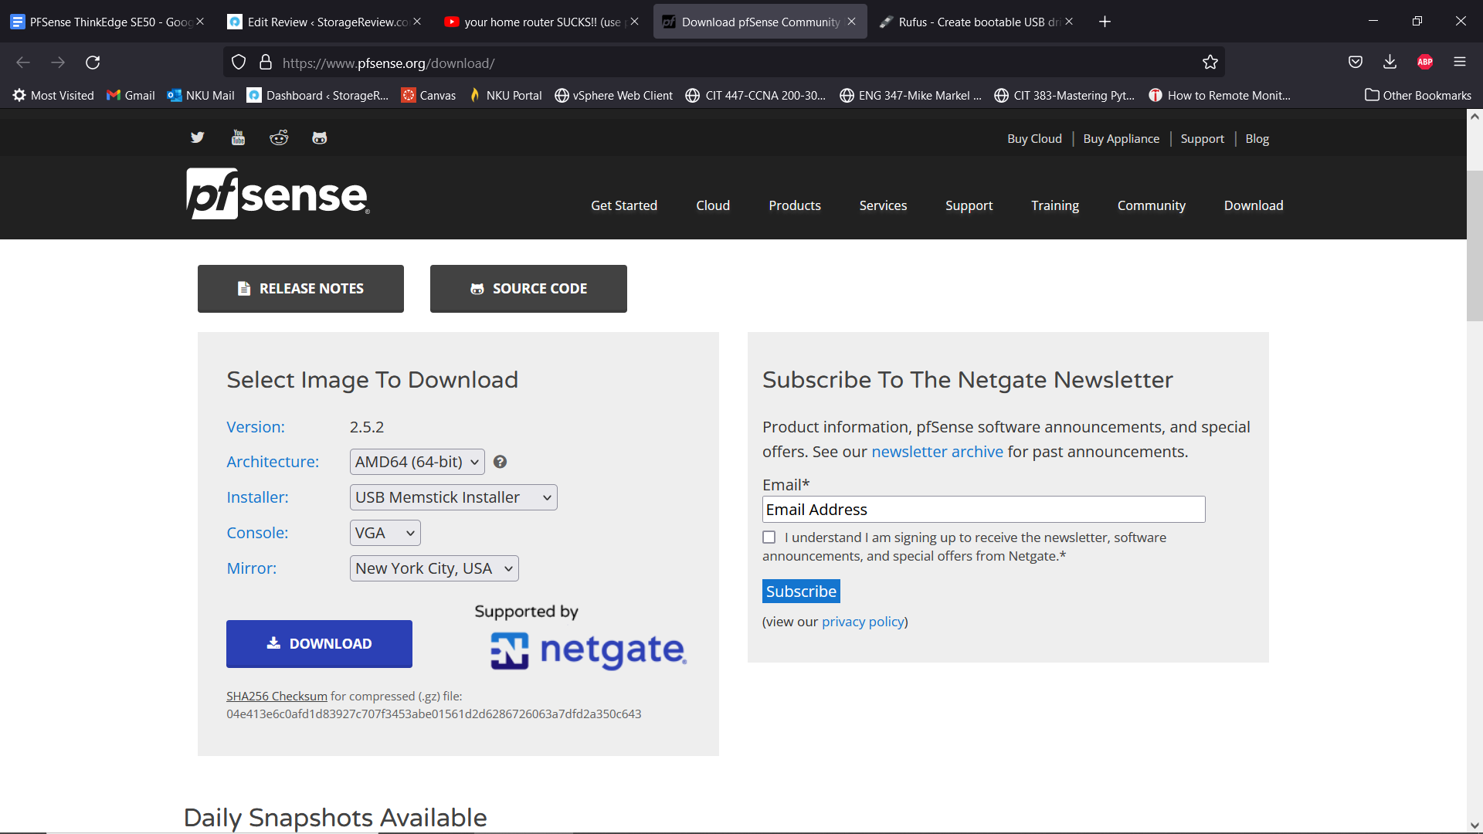
Task: Open the Console VGA dropdown
Action: pyautogui.click(x=385, y=533)
